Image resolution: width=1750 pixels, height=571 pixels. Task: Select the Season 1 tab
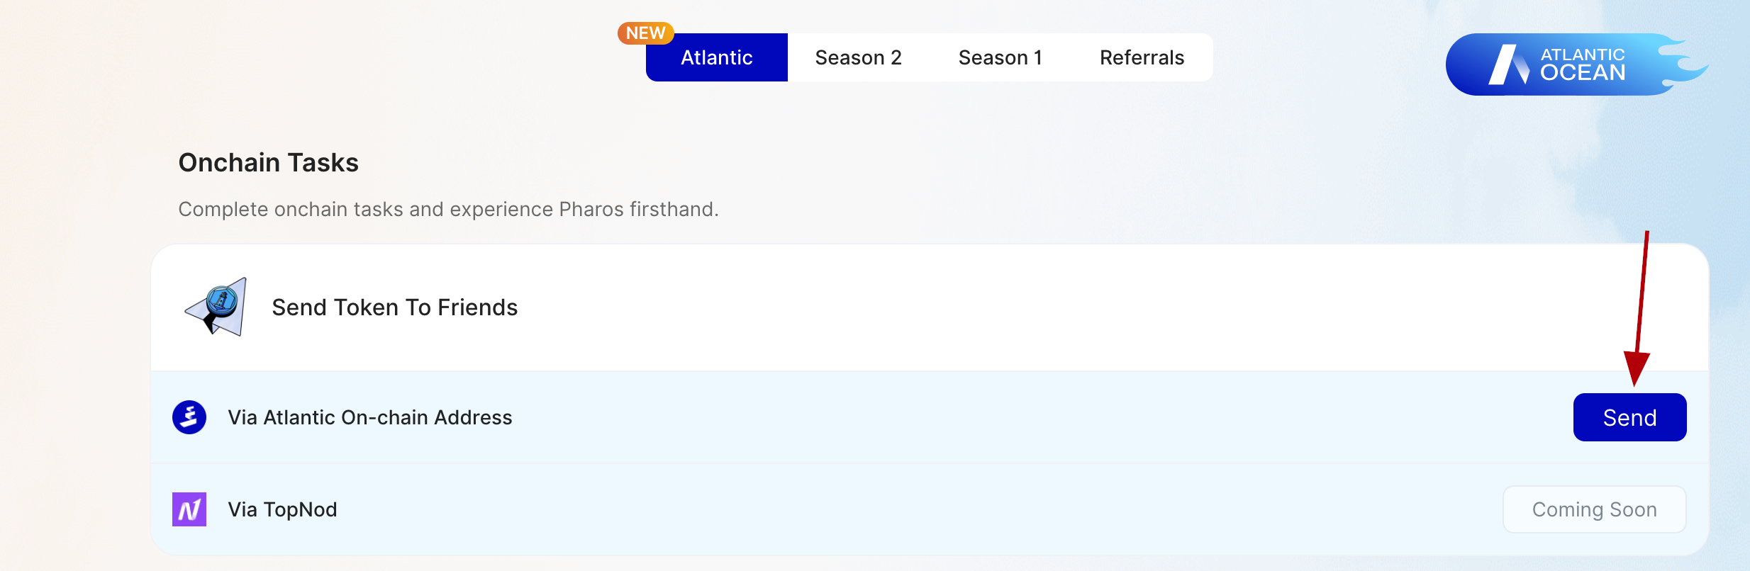tap(1000, 57)
